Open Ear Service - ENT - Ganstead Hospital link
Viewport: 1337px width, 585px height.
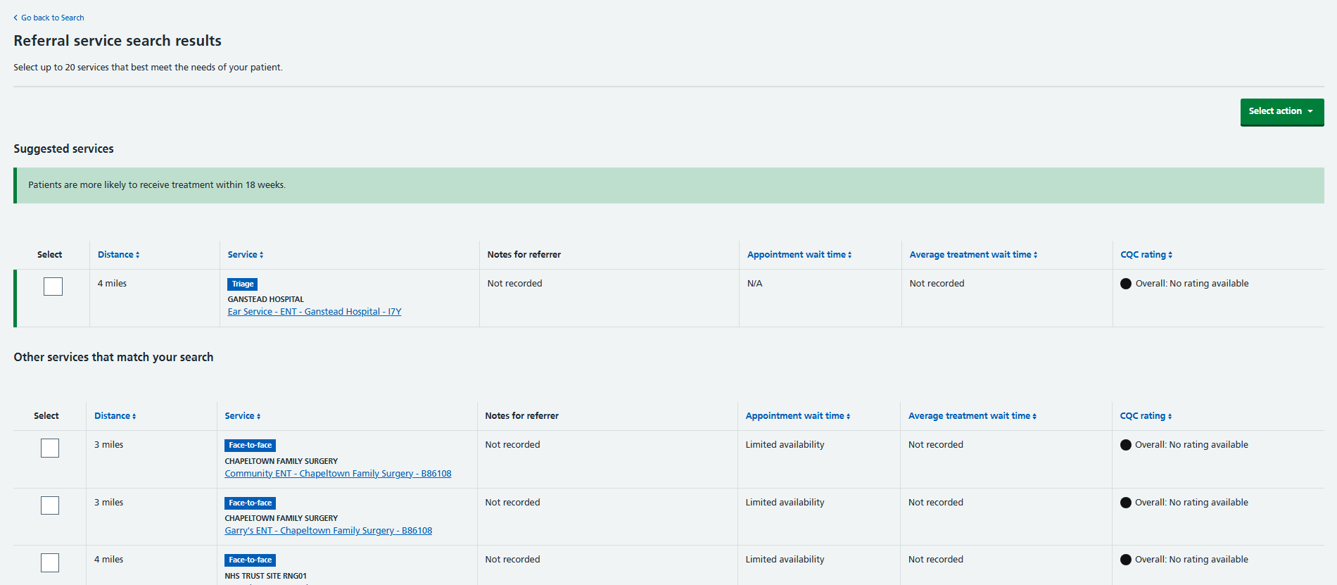tap(315, 312)
